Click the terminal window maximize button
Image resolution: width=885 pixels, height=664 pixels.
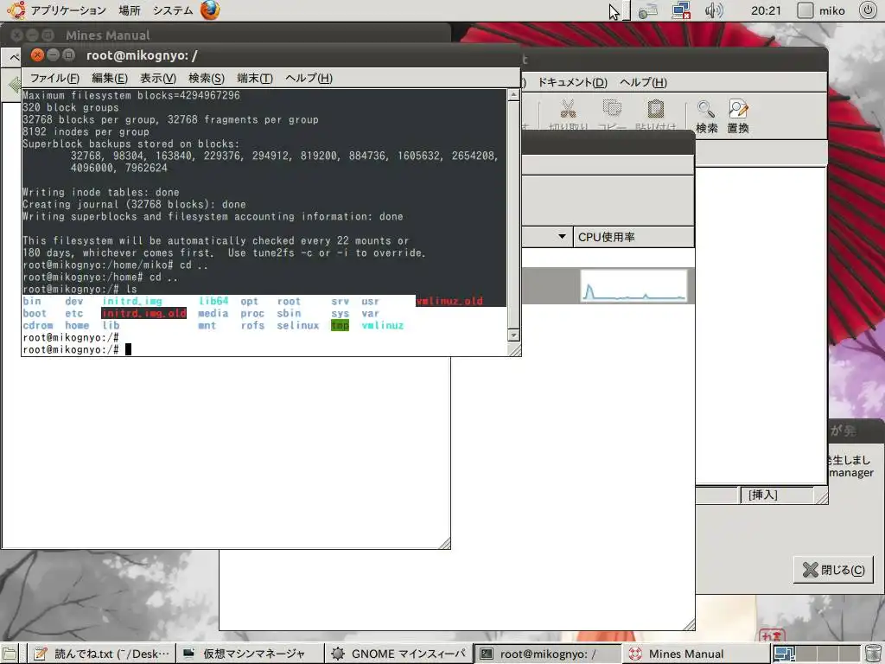tap(69, 54)
